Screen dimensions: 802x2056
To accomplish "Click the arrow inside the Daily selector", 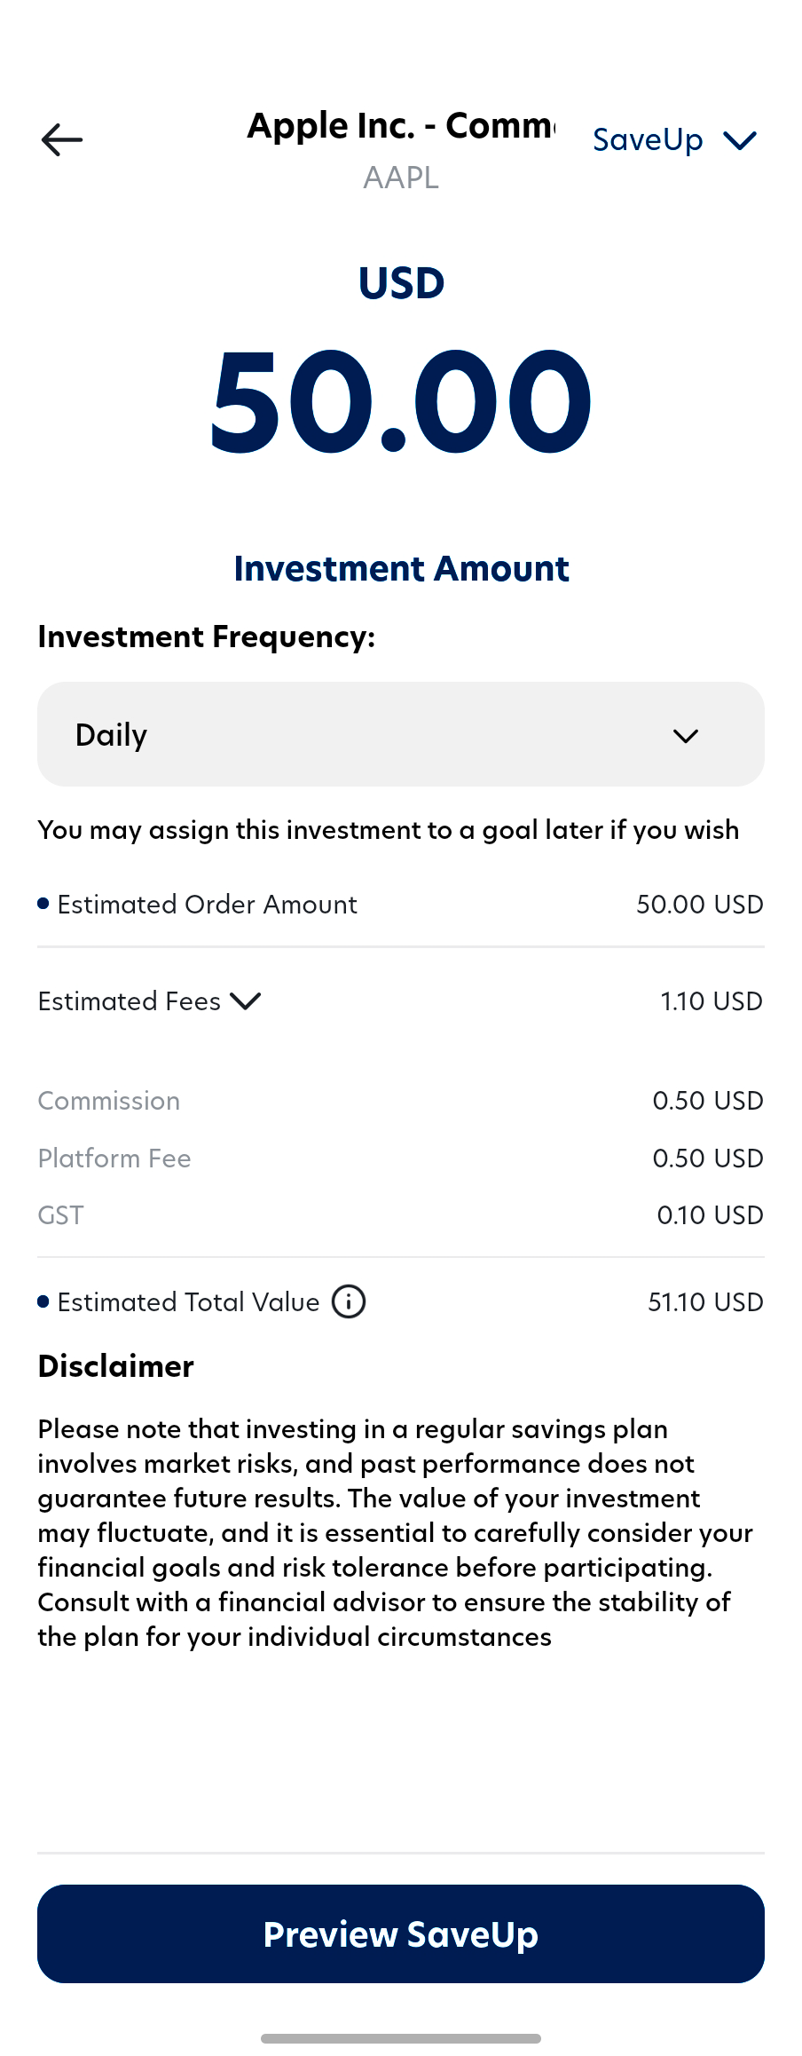I will click(686, 736).
